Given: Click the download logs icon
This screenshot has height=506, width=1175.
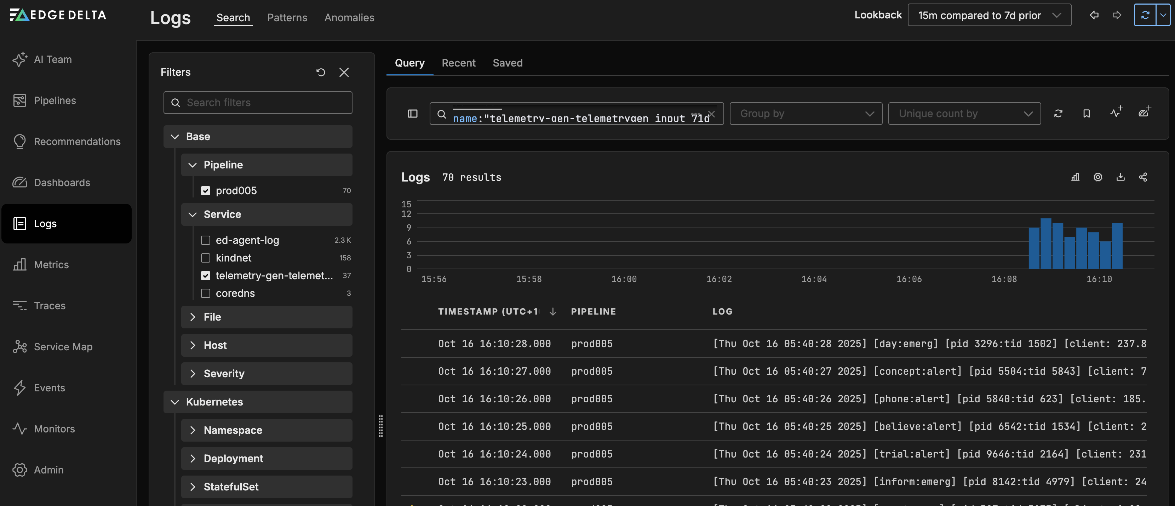Looking at the screenshot, I should 1120,177.
